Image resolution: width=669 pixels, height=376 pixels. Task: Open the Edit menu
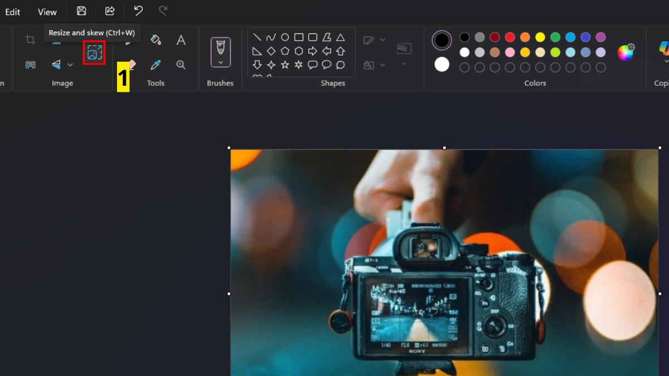(13, 12)
